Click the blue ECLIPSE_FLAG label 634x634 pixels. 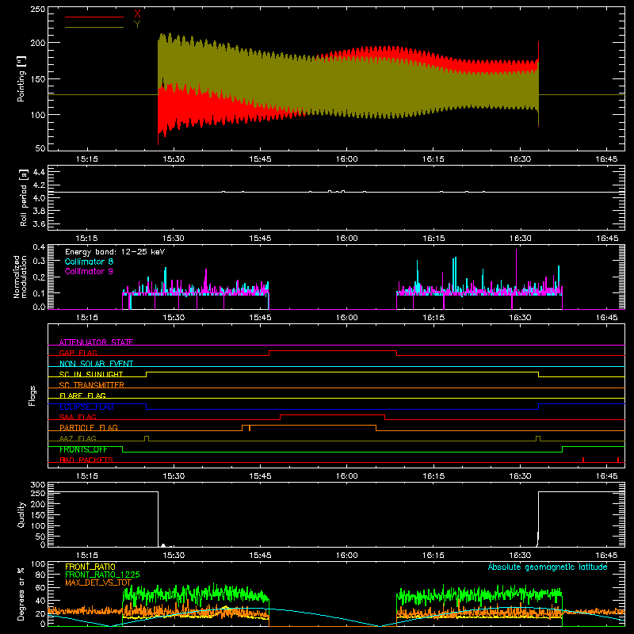click(x=87, y=407)
